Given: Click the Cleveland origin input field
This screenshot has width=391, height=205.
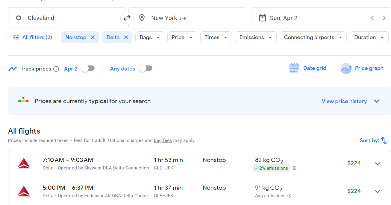Looking at the screenshot, I should point(66,18).
